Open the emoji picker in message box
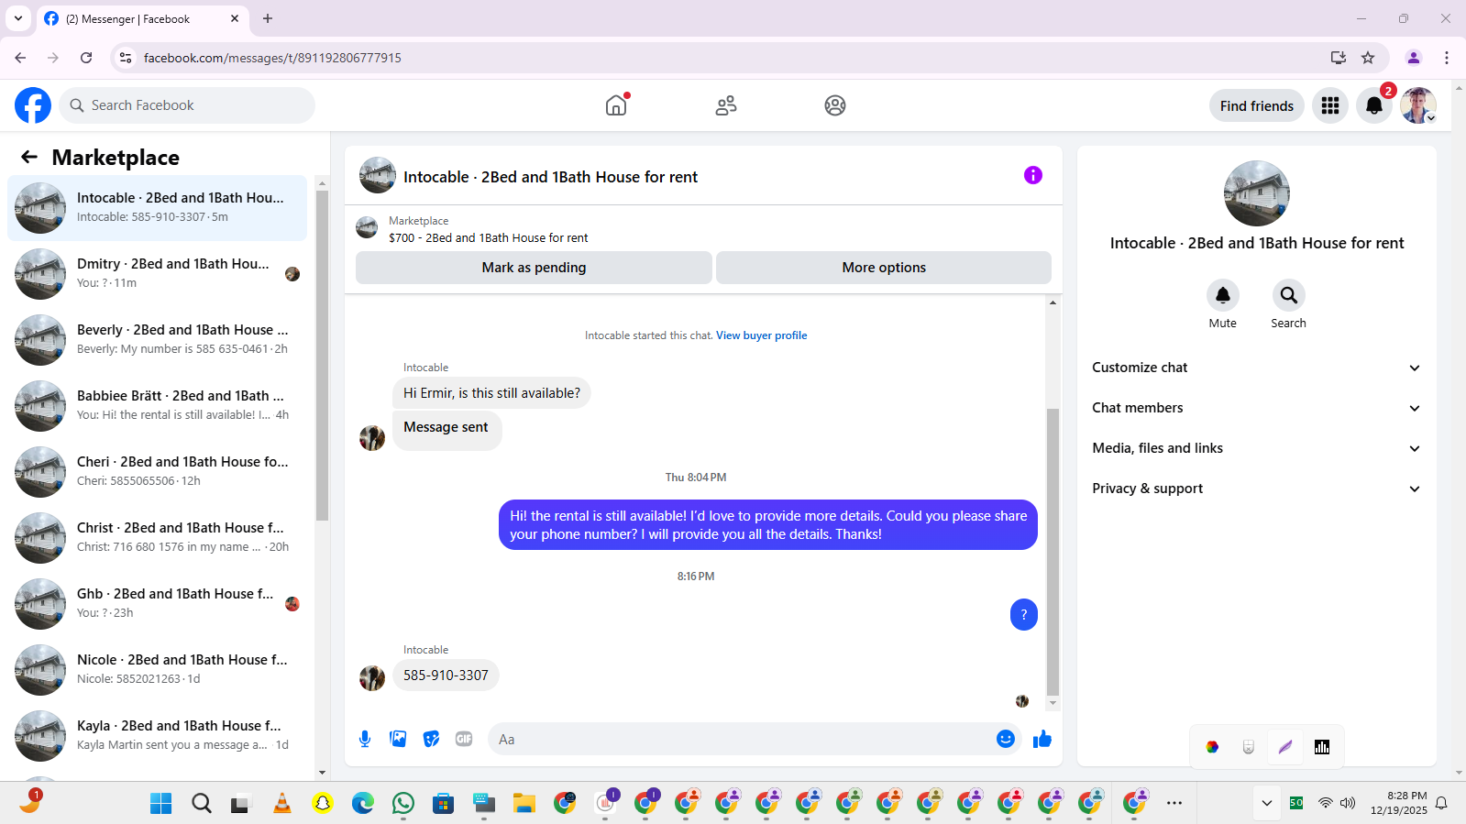Screen dimensions: 1466x824 (x=1006, y=739)
